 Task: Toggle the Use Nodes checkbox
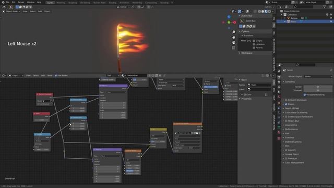coord(56,75)
